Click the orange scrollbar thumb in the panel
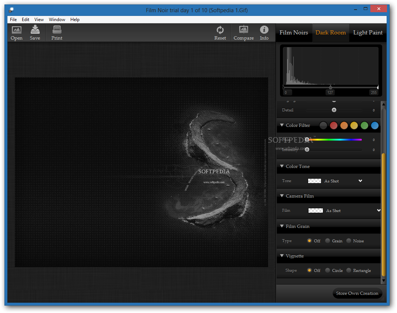This screenshot has height=313, width=397. (x=384, y=214)
